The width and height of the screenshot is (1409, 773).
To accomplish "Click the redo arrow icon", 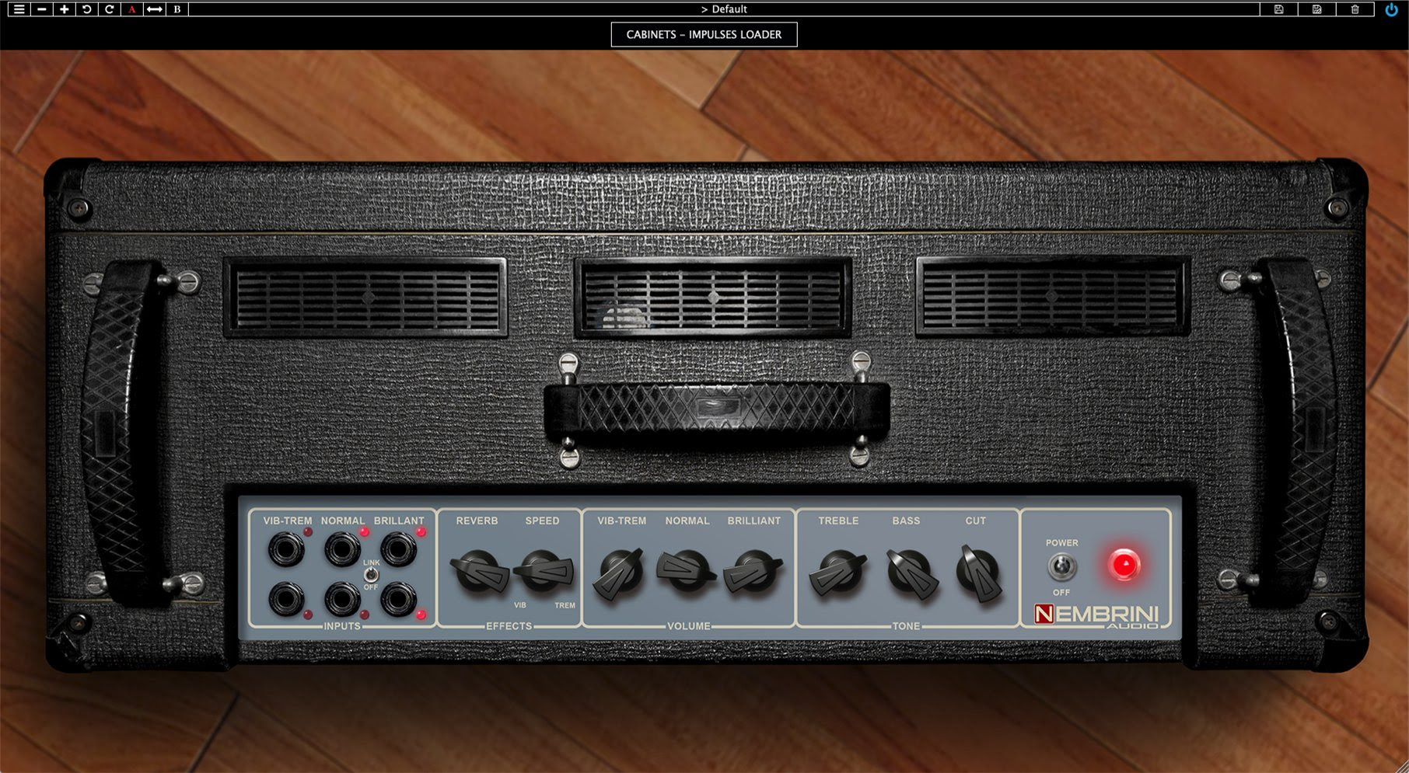I will (x=110, y=9).
